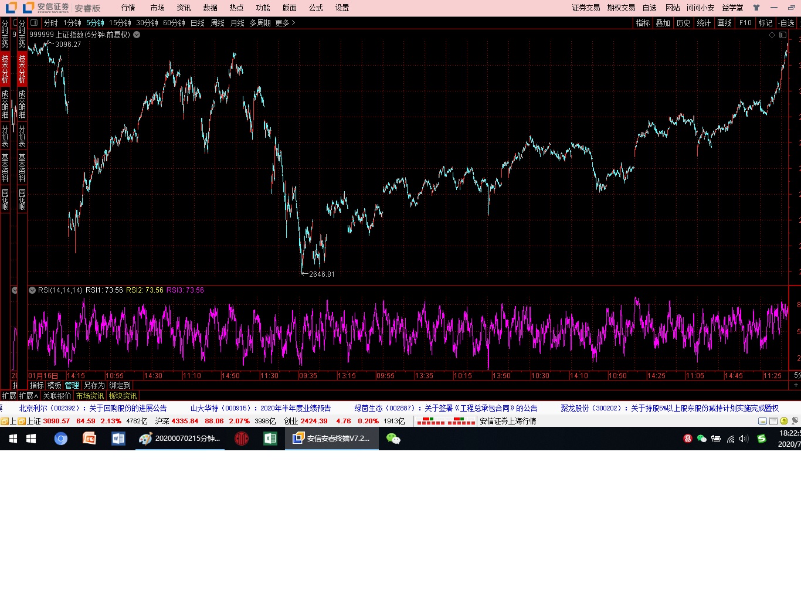Select the 5分钟 period tab

(x=95, y=23)
